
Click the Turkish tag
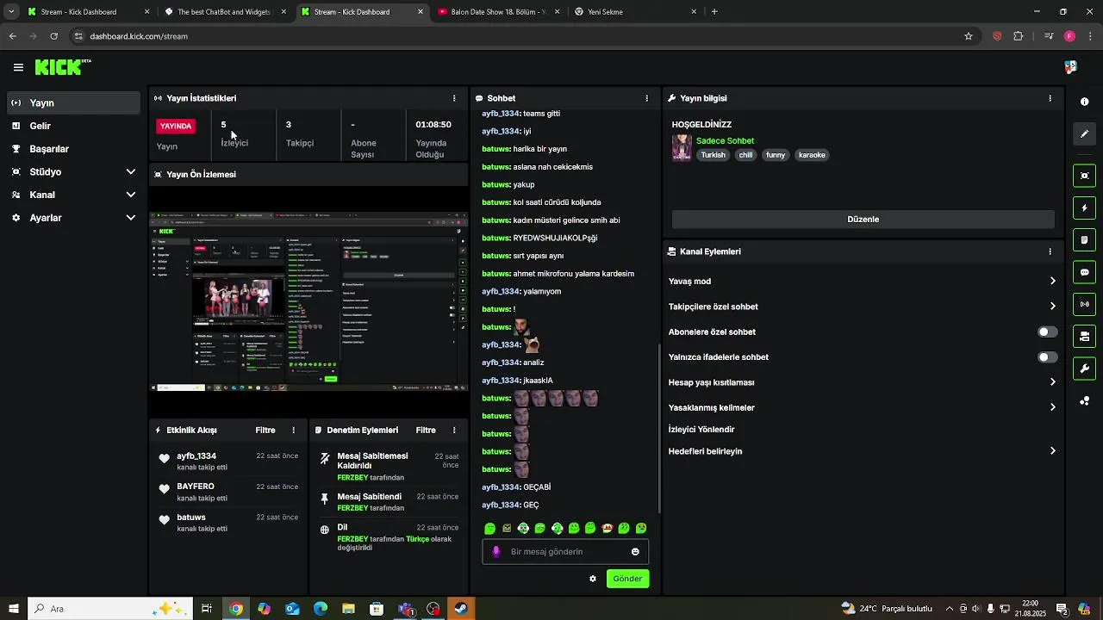click(713, 155)
